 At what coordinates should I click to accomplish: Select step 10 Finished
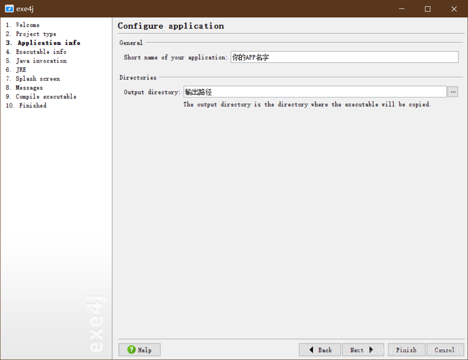pyautogui.click(x=26, y=106)
